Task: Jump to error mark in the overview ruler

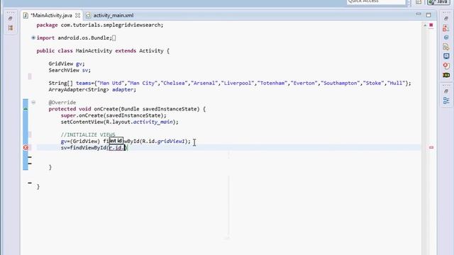Action: [431, 147]
